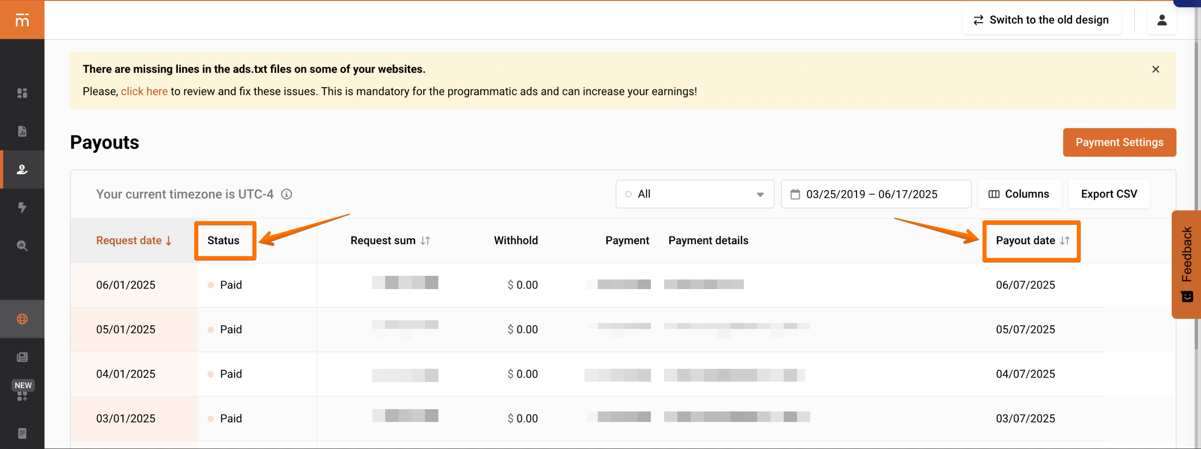Image resolution: width=1201 pixels, height=449 pixels.
Task: Select the payouts hand-coin sidebar icon
Action: (22, 169)
